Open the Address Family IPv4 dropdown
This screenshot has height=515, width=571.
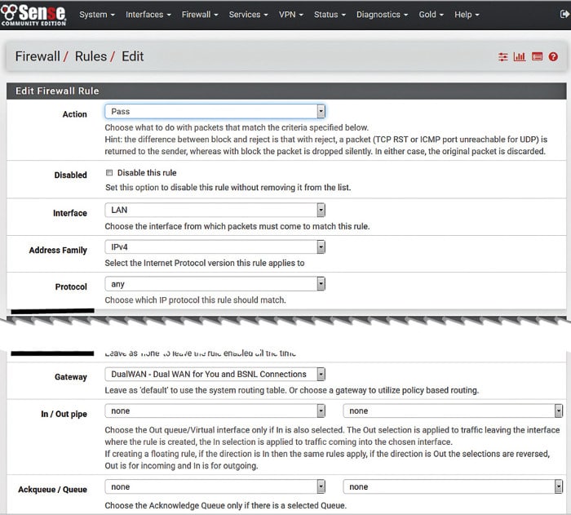pyautogui.click(x=215, y=246)
